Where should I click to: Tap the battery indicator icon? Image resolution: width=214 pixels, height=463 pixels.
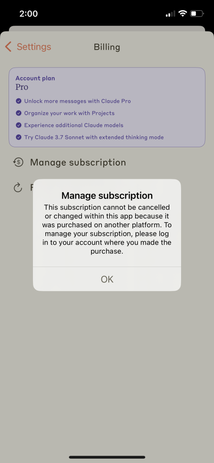point(197,14)
